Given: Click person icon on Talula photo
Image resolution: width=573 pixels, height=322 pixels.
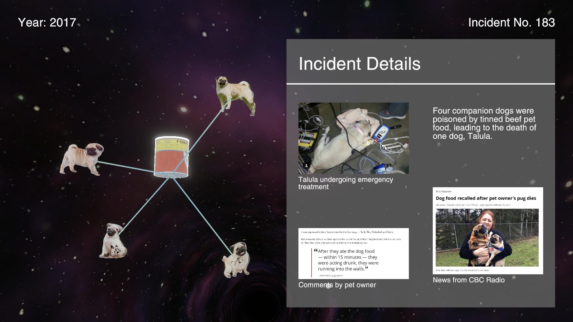Looking at the screenshot, I should 306,165.
